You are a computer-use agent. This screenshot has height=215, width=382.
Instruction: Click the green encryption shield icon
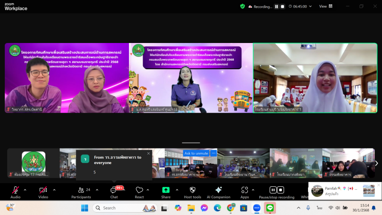[x=243, y=6]
